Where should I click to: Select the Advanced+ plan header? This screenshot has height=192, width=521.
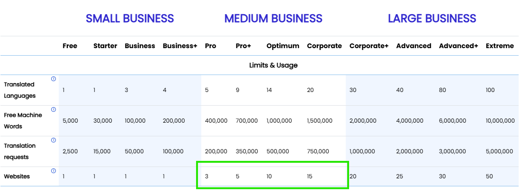(458, 46)
